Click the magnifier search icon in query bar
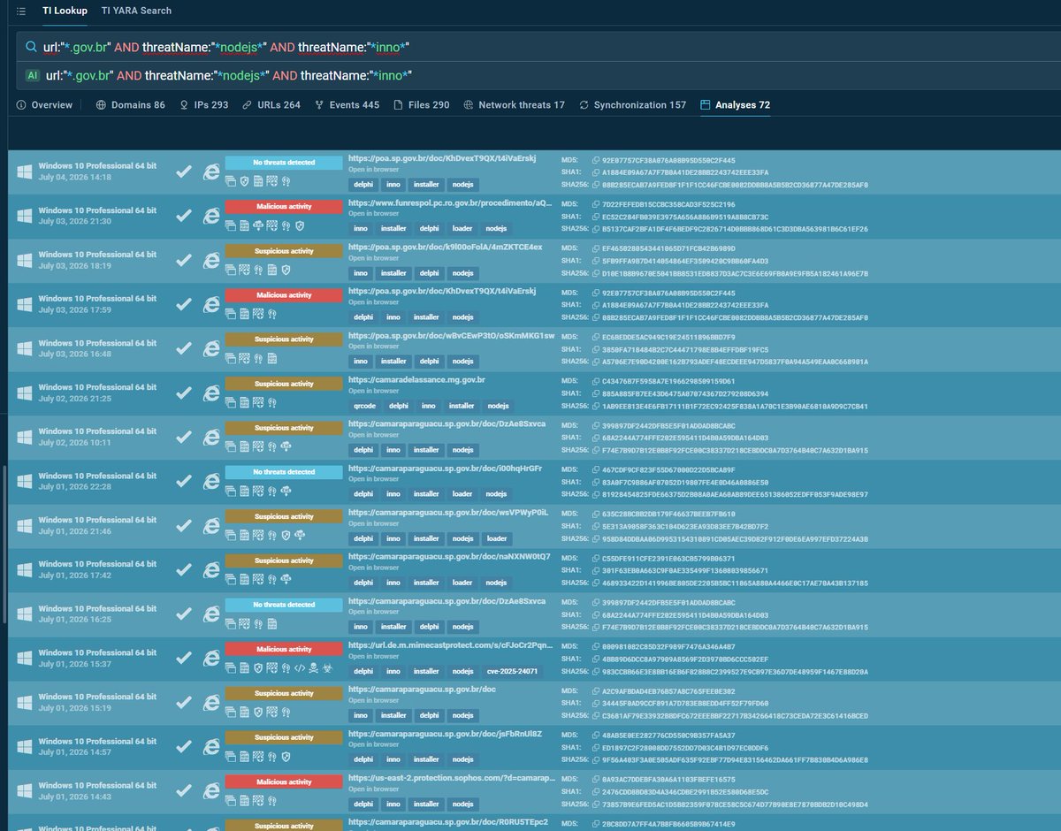Screen dimensions: 1061x831 tap(32, 47)
